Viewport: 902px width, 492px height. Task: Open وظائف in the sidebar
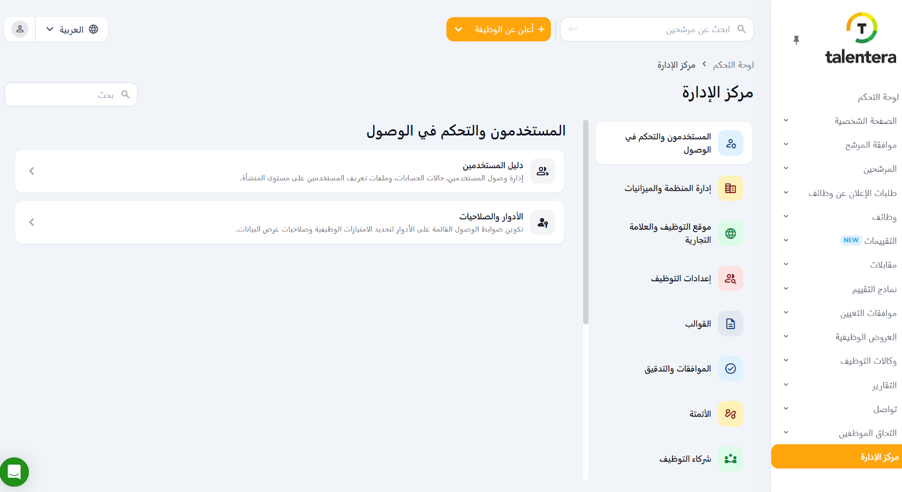coord(883,217)
